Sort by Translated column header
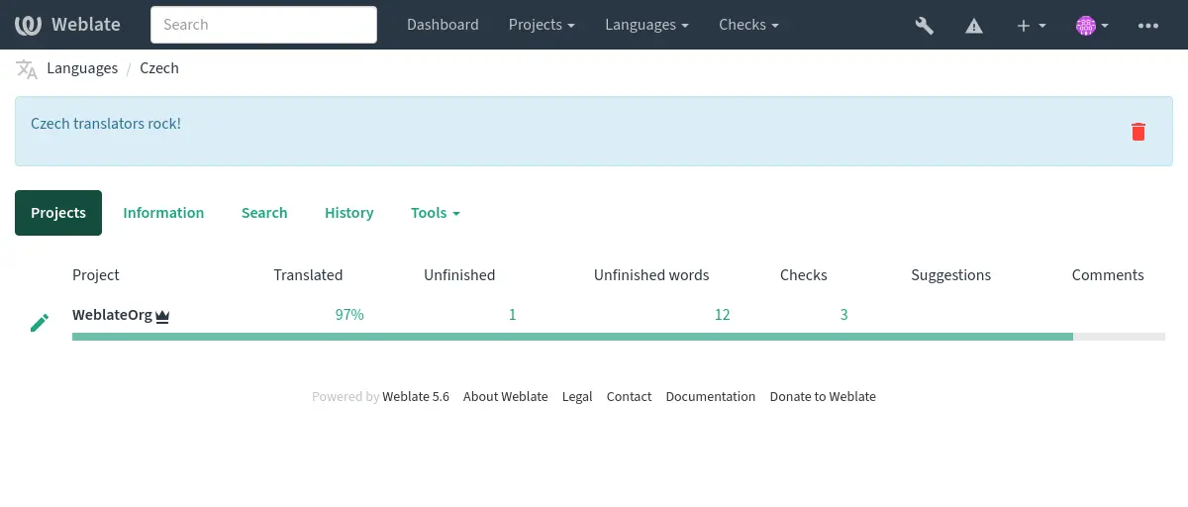 [308, 275]
